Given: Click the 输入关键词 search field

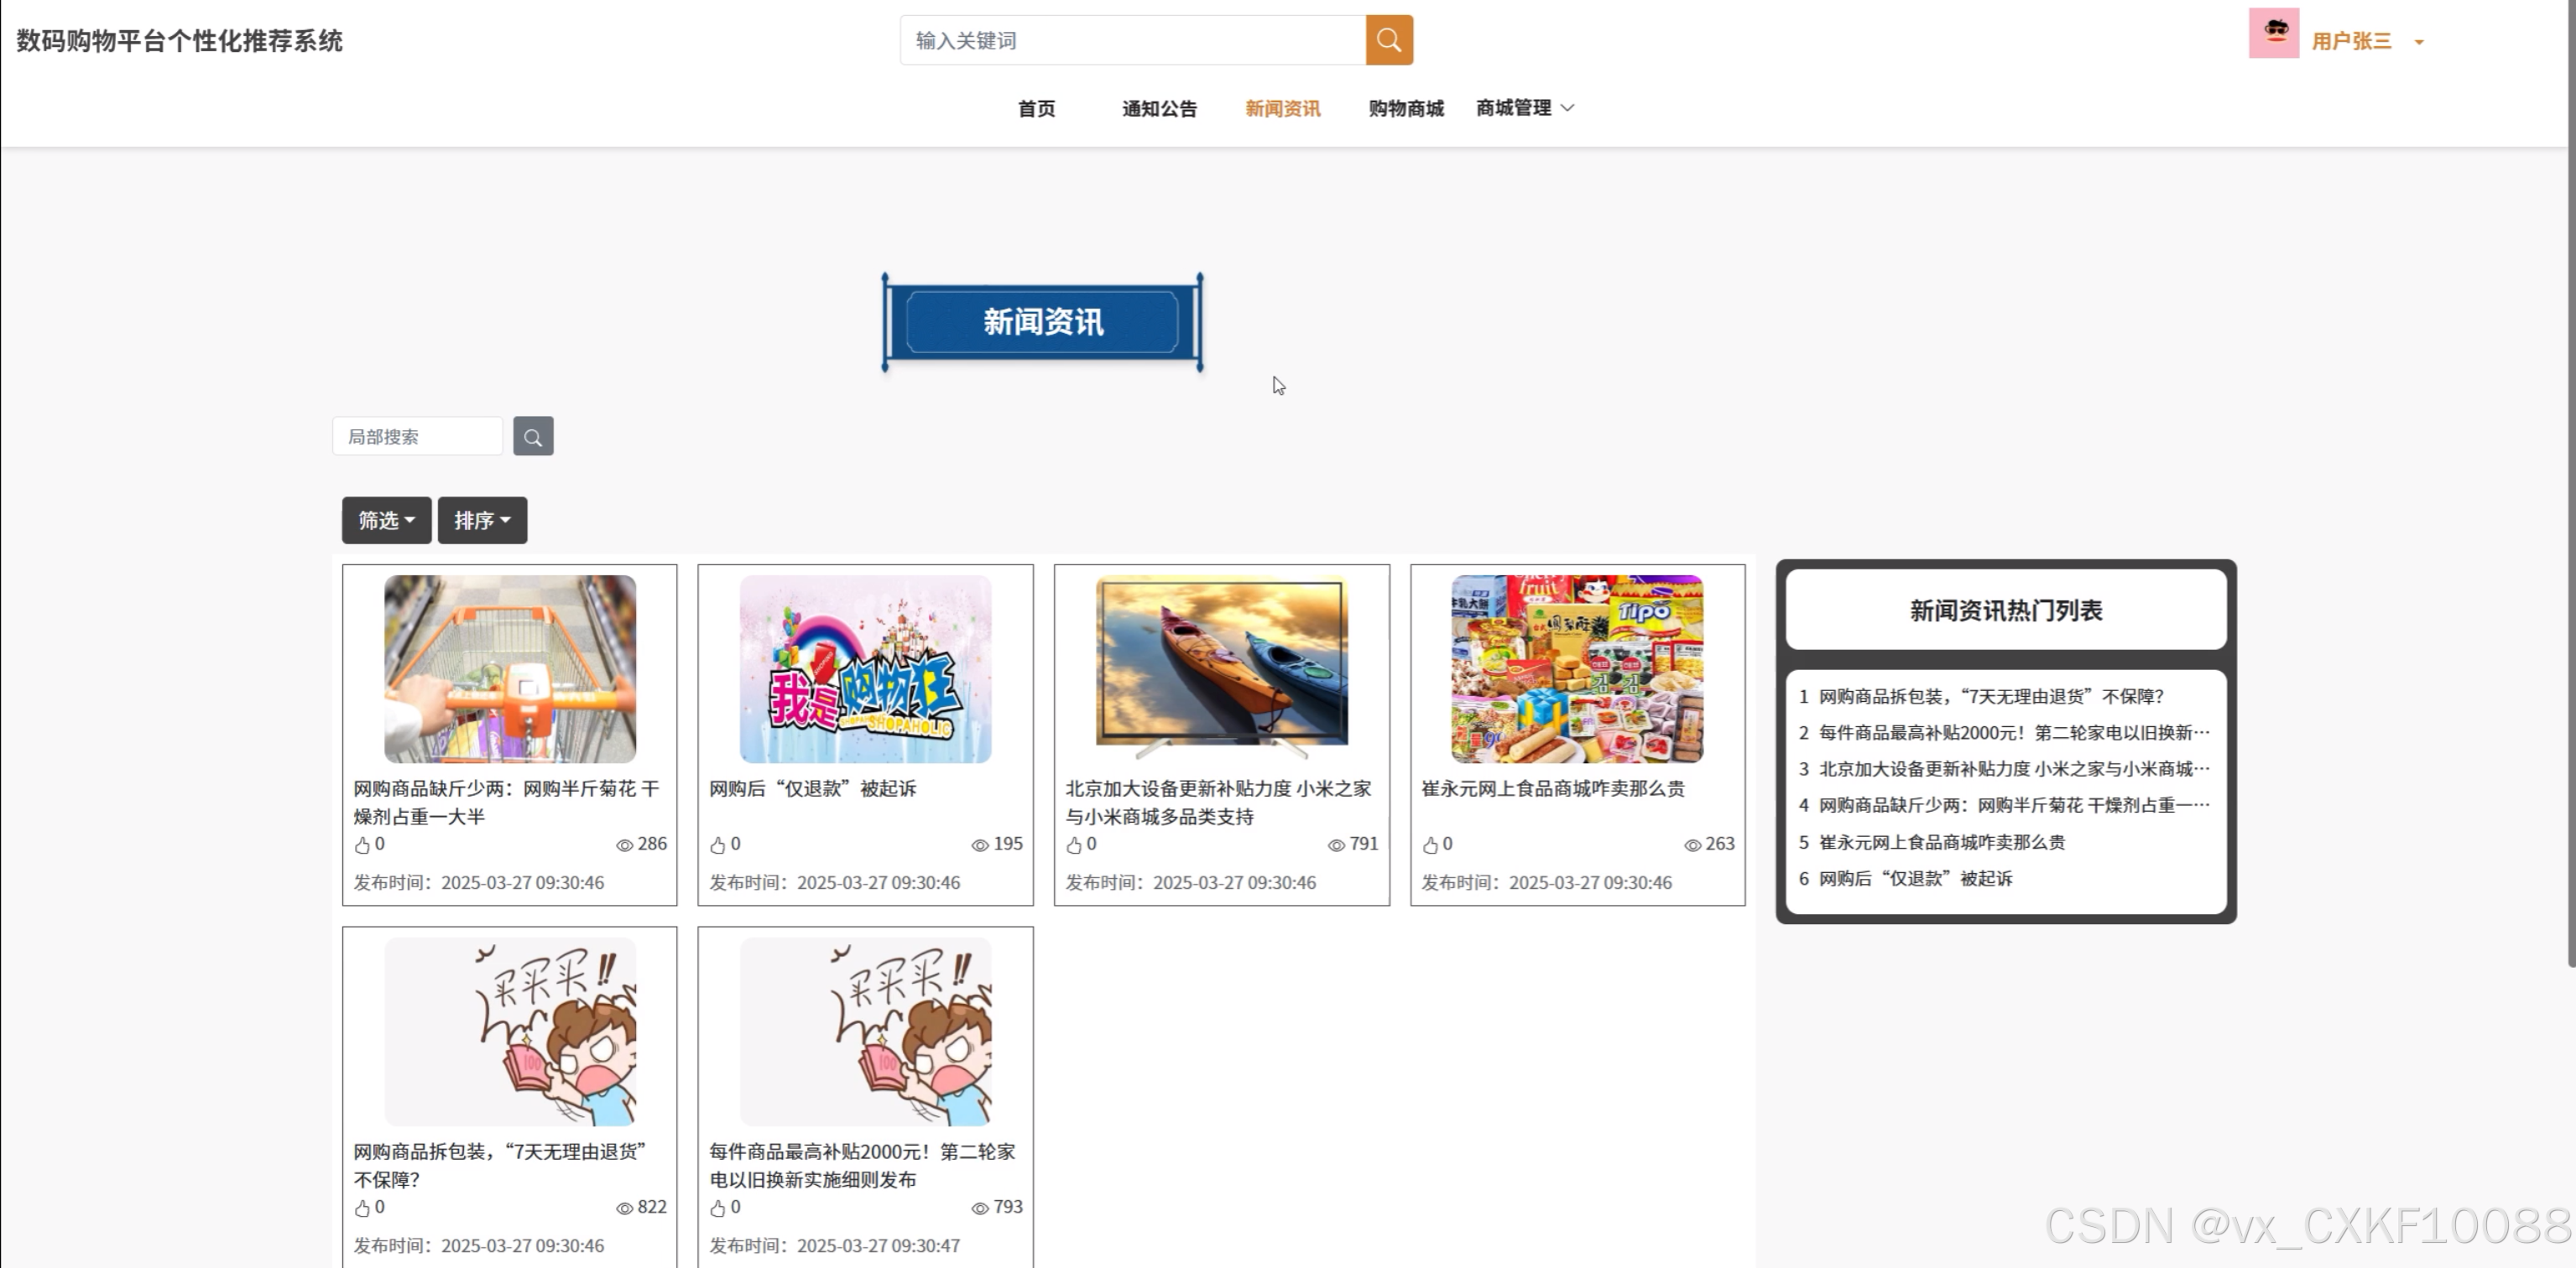Looking at the screenshot, I should coord(1132,40).
